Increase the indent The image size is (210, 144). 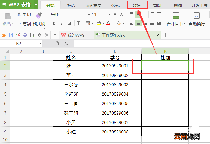(159, 14)
